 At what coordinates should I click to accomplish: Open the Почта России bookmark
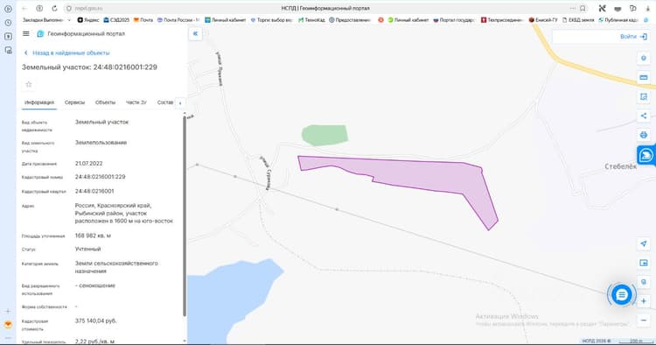[x=178, y=19]
